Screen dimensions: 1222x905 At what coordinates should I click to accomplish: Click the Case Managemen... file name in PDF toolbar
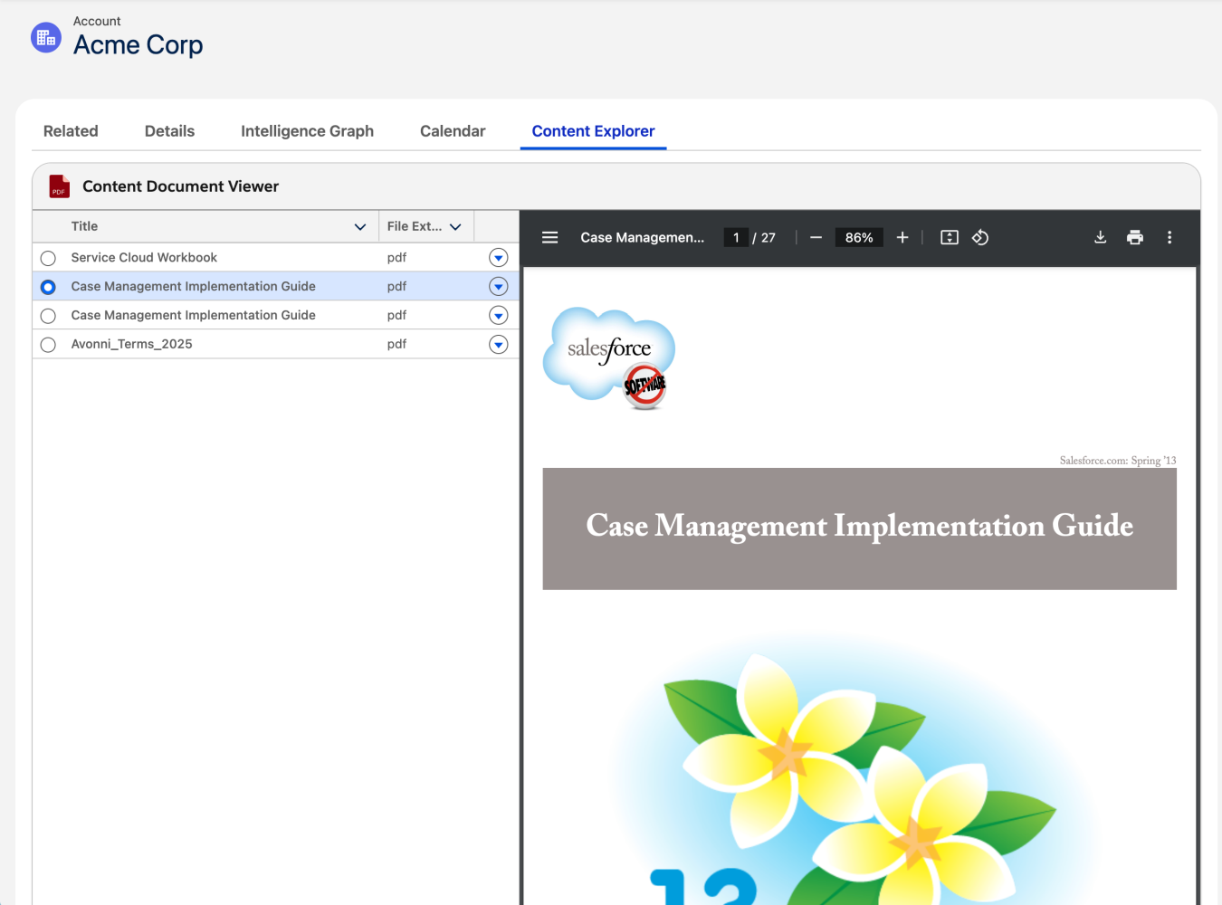tap(642, 237)
